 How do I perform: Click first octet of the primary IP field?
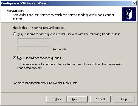[x=22, y=41]
